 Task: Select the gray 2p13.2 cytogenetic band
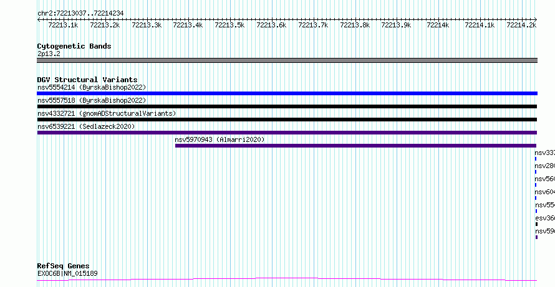pos(287,60)
